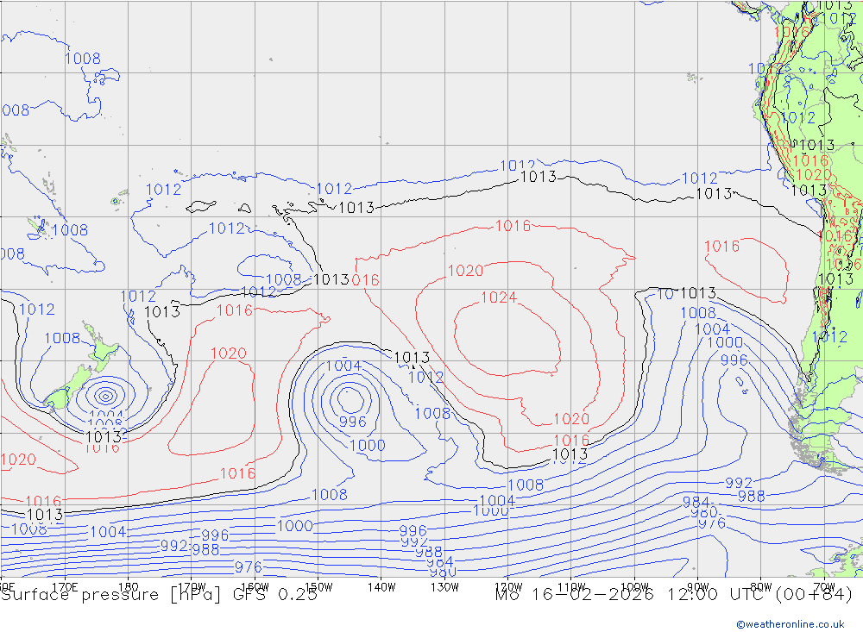The image size is (863, 632).
Task: Click the 150W longitude label
Action: click(x=318, y=587)
